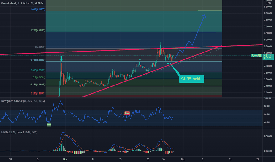This screenshot has width=275, height=162.
Task: Click the '26' date on time axis
Action: tap(163, 159)
